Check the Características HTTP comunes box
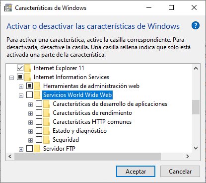The width and height of the screenshot is (206, 183). 39,122
